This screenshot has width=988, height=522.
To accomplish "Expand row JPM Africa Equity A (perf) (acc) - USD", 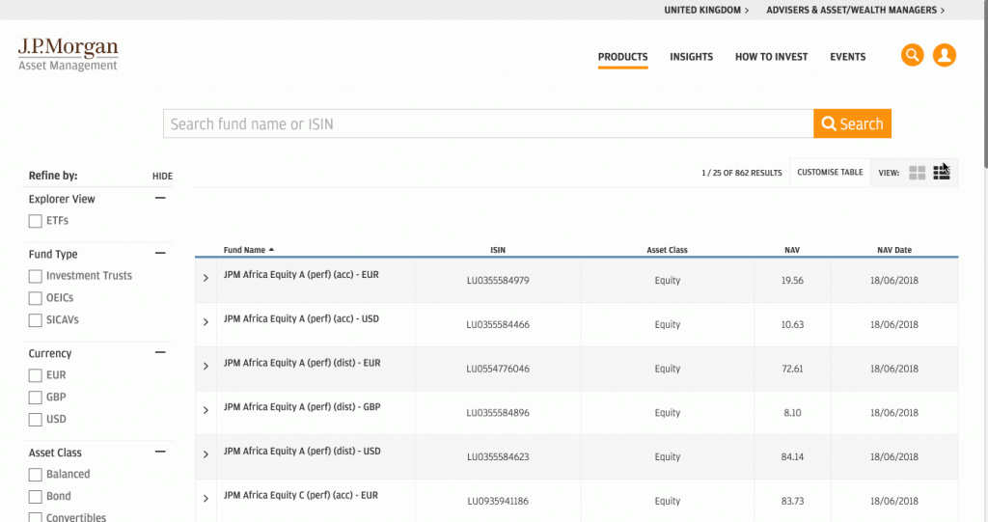I will point(206,322).
